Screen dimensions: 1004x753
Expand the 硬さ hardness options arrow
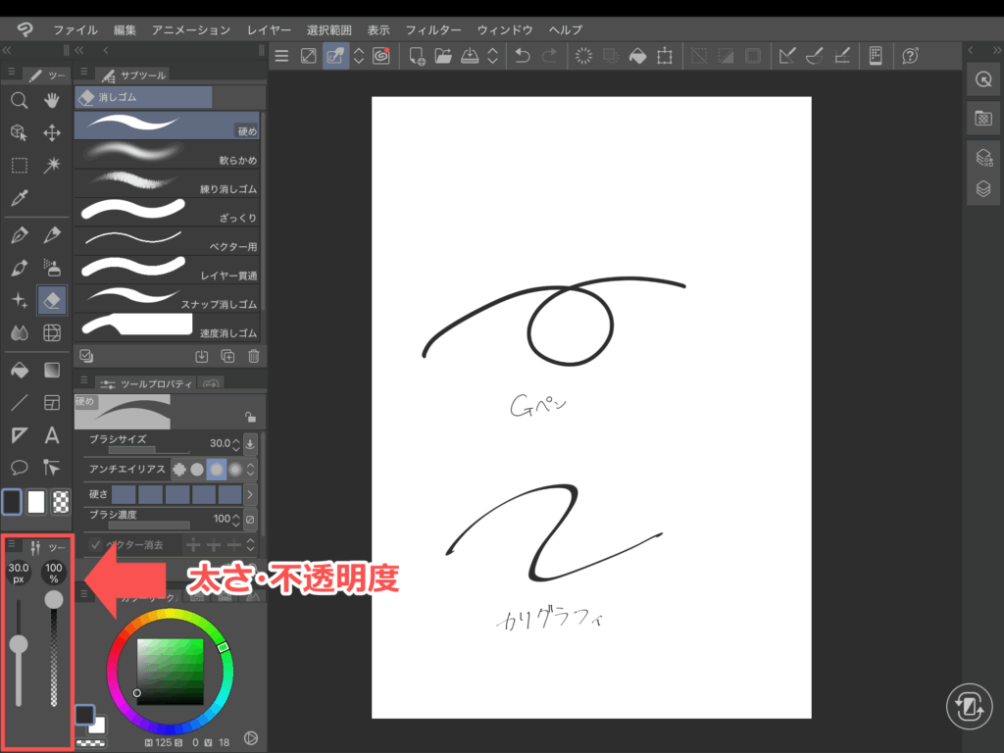click(x=250, y=494)
